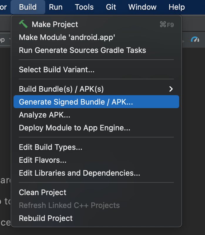Expand the Build Bundle(s) / APK(s) submenu arrow
This screenshot has height=235, width=205.
point(171,89)
